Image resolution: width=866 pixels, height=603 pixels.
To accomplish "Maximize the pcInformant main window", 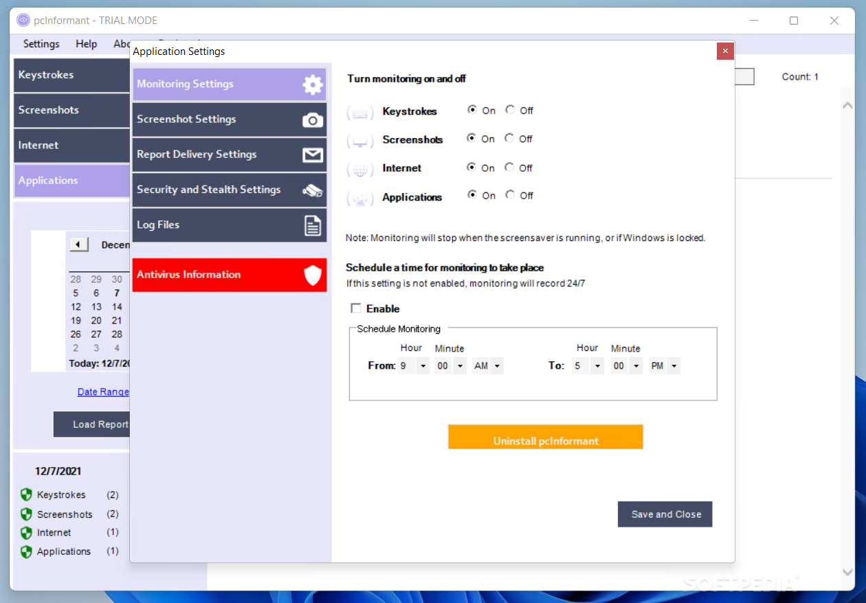I will [x=794, y=21].
